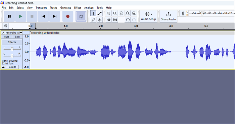Screen dimensions: 235x124
Task: Open the Tools menu
Action: (x=100, y=8)
